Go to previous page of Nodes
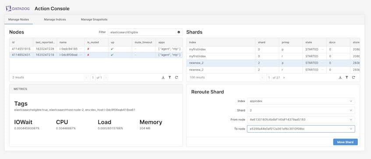Image resolution: width=371 pixels, height=159 pixels. (x=86, y=78)
